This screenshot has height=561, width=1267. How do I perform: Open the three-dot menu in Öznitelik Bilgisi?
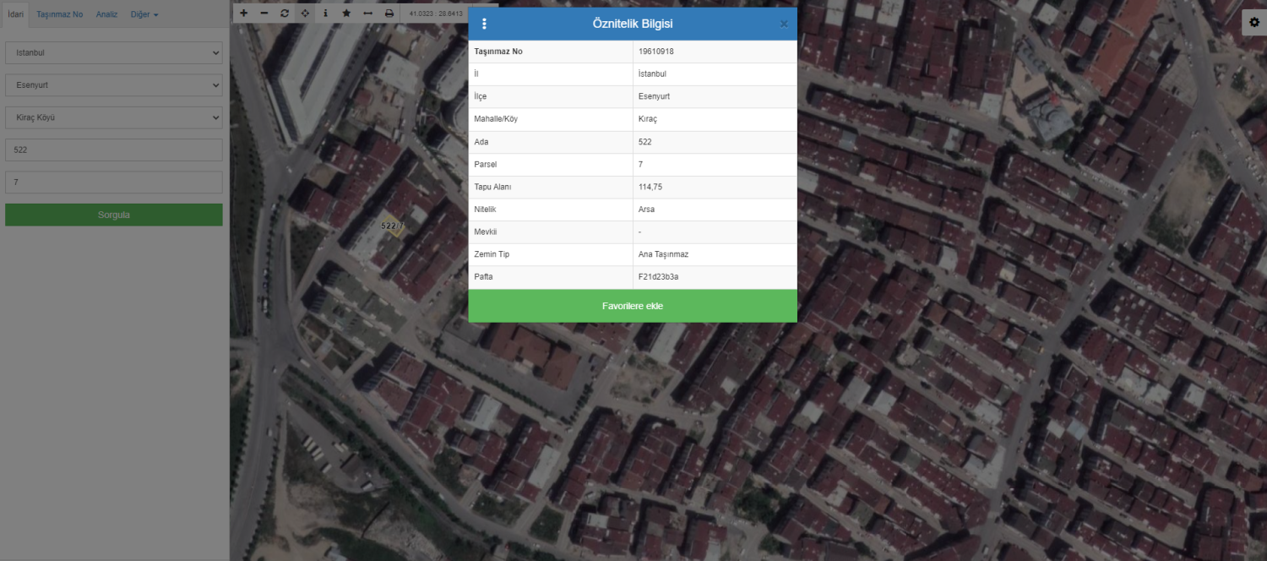tap(484, 24)
